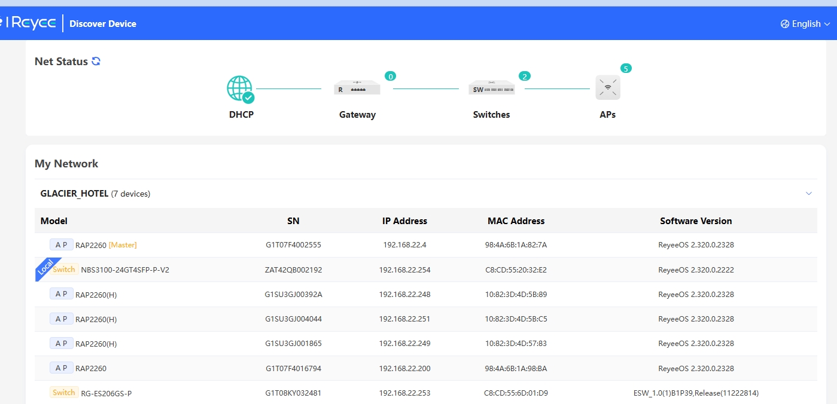Click MAC address 98:4A:6B:1A:98:BA
Image resolution: width=837 pixels, height=404 pixels.
(x=516, y=368)
